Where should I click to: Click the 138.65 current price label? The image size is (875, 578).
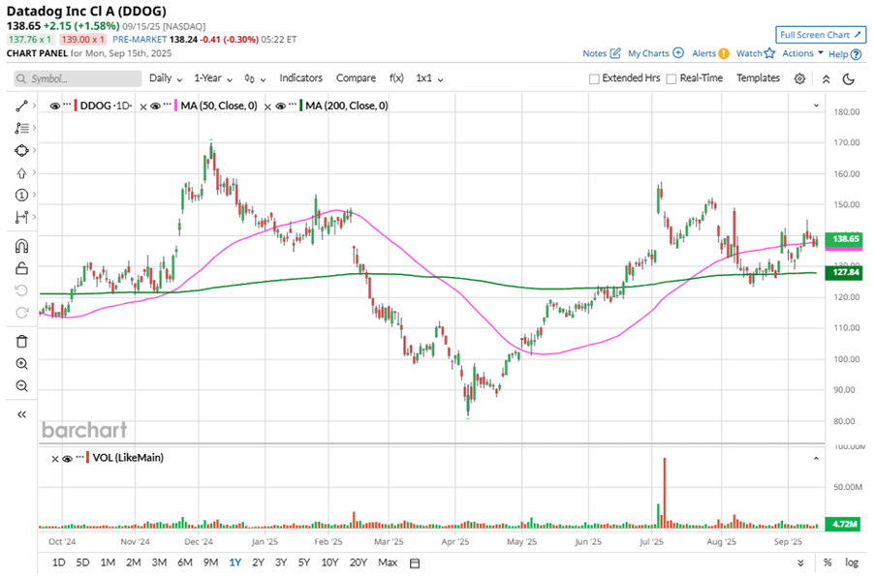845,239
